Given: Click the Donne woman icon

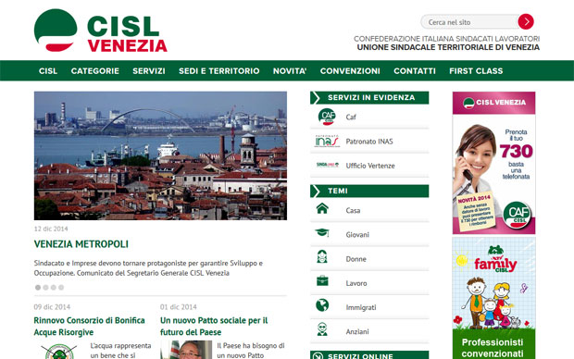Looking at the screenshot, I should [x=322, y=257].
